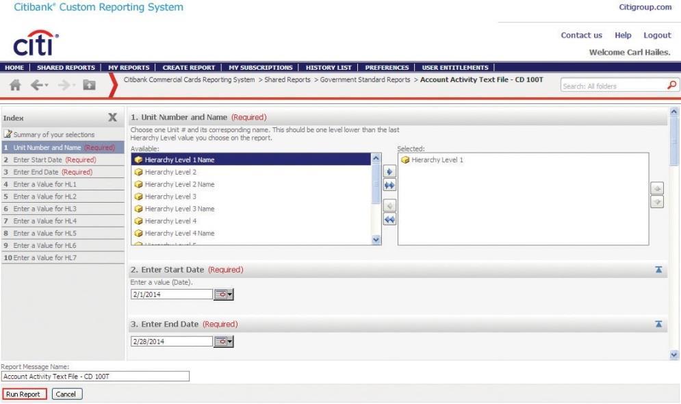
Task: Jump to top from Enter Start Date section
Action: tap(658, 269)
